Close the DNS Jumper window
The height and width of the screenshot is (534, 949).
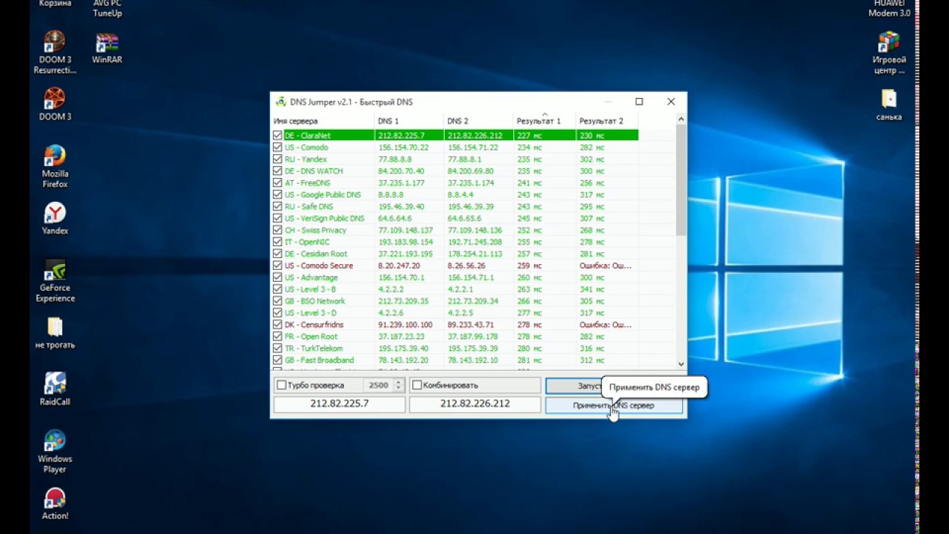pyautogui.click(x=671, y=102)
